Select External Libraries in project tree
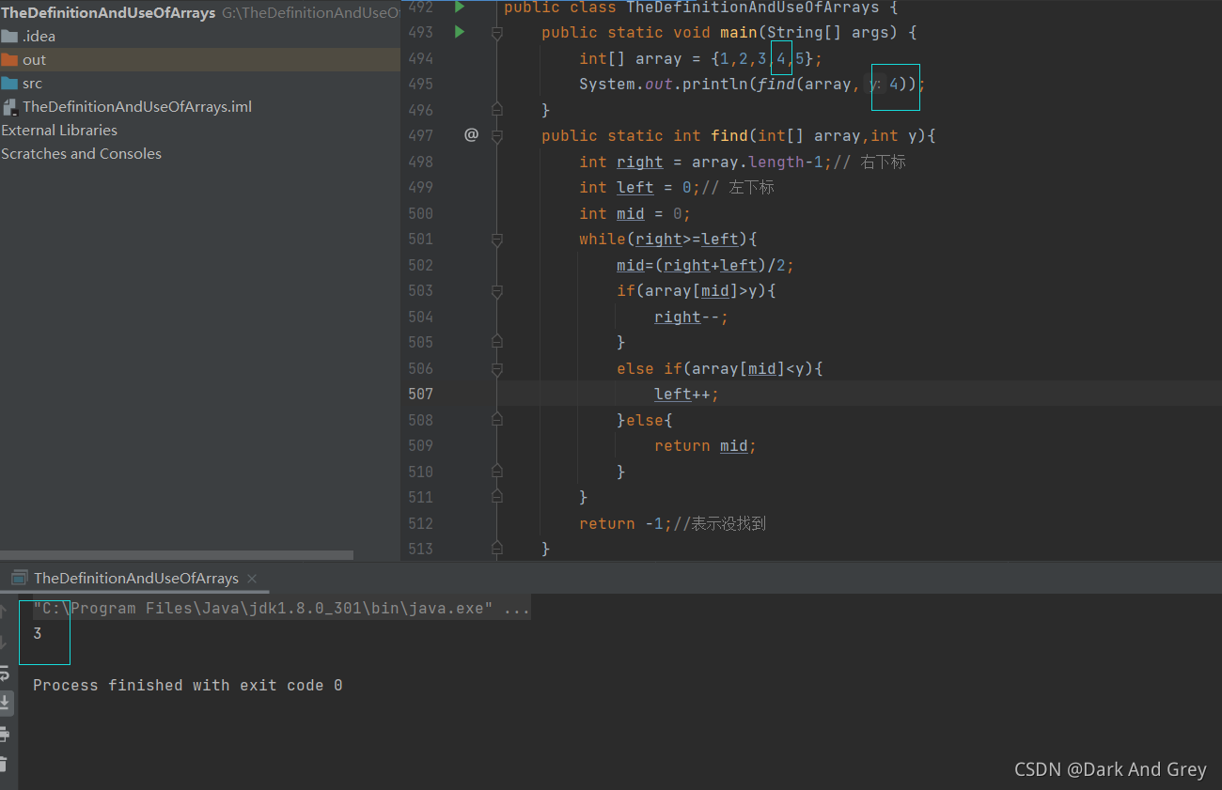 [x=59, y=131]
